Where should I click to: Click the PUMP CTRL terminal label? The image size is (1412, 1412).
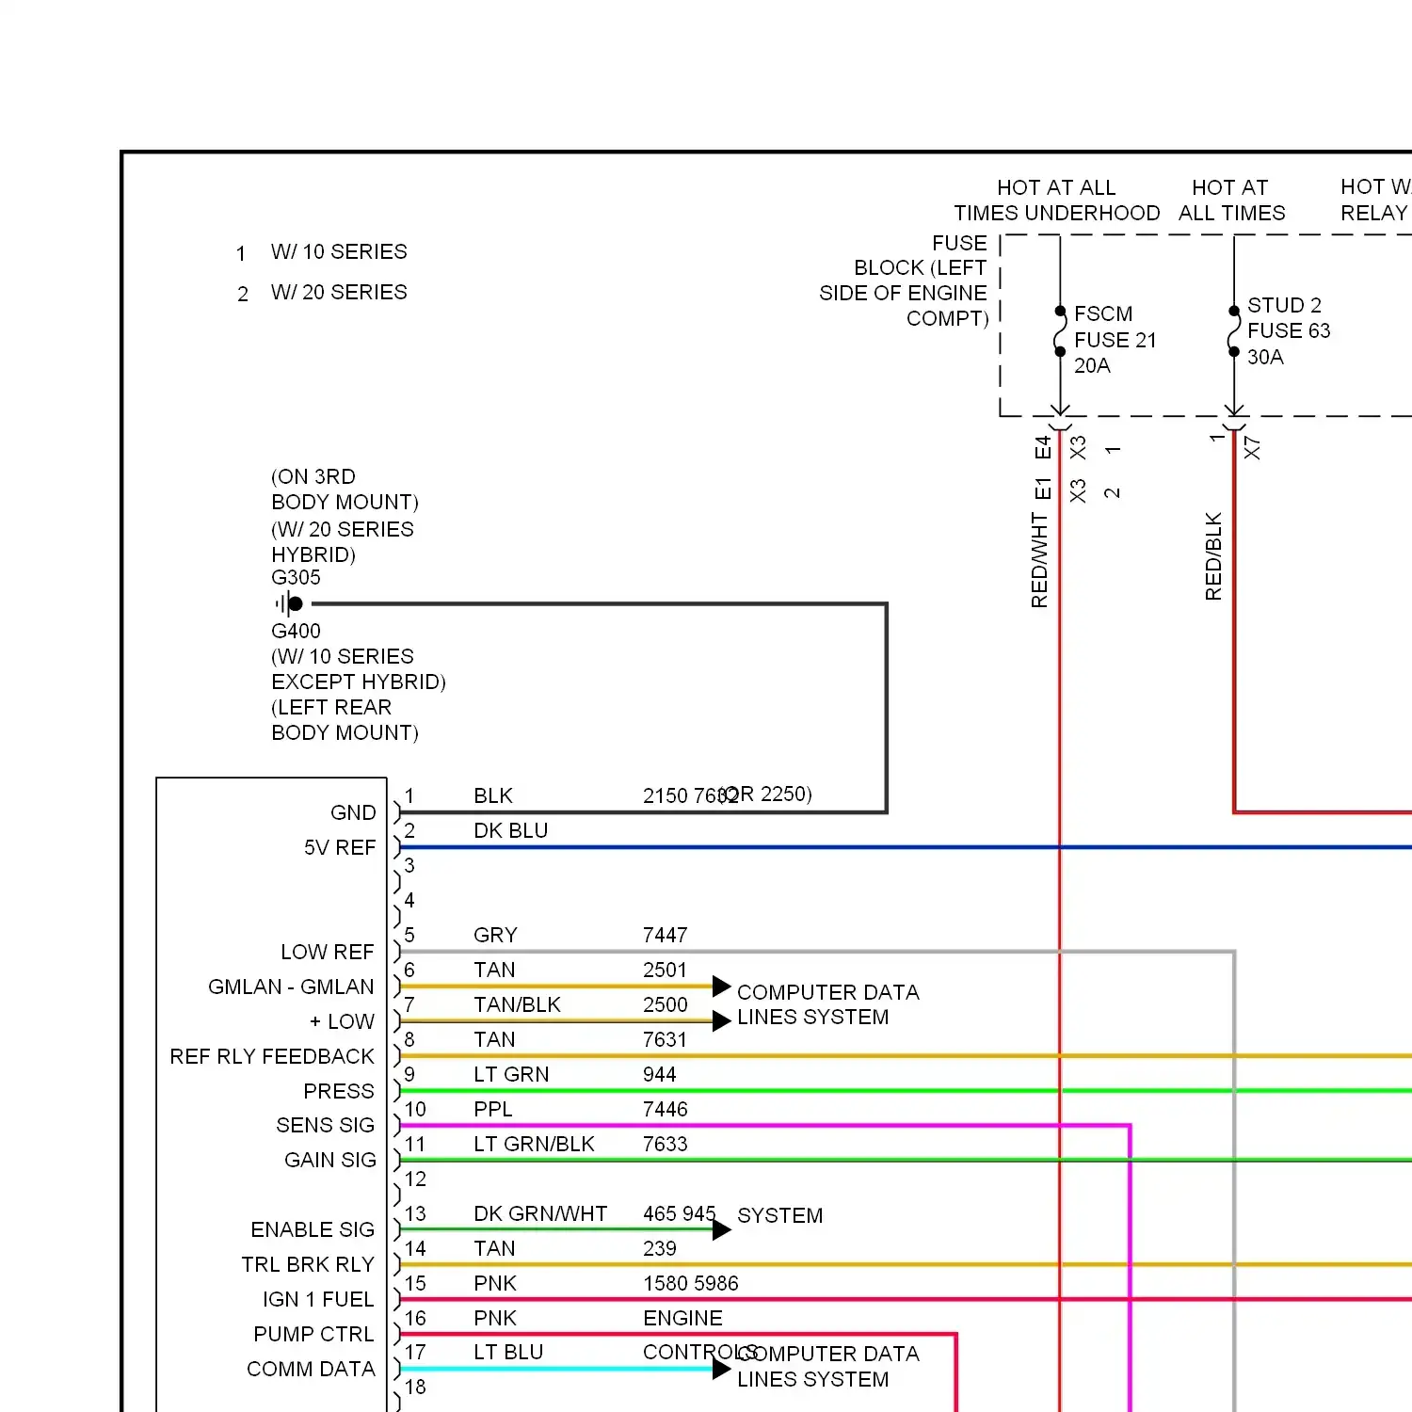click(313, 1334)
